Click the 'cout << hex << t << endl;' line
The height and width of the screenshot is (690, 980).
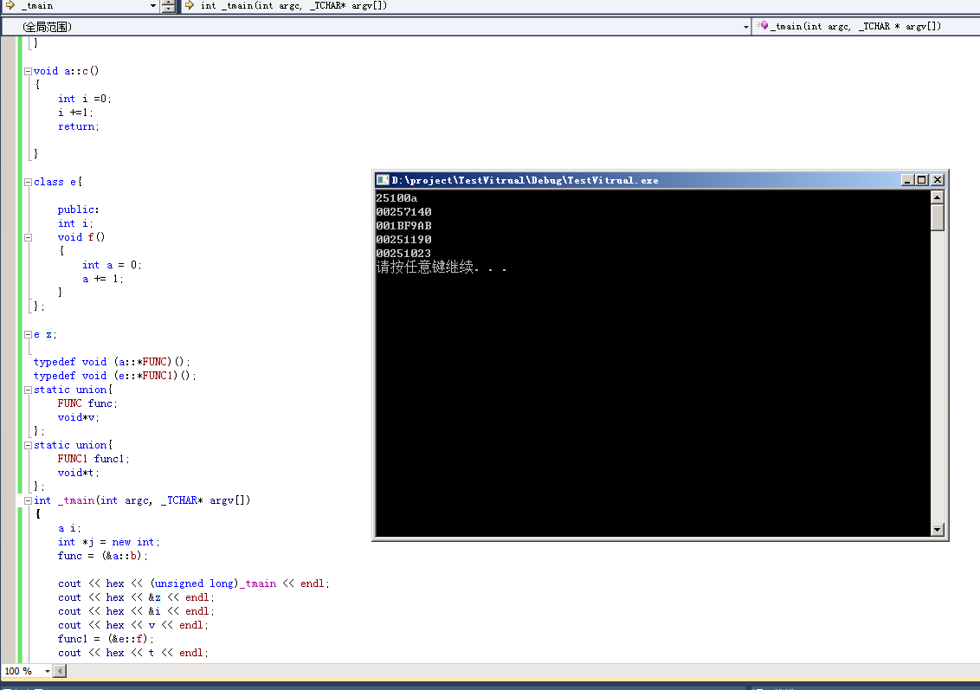[133, 653]
